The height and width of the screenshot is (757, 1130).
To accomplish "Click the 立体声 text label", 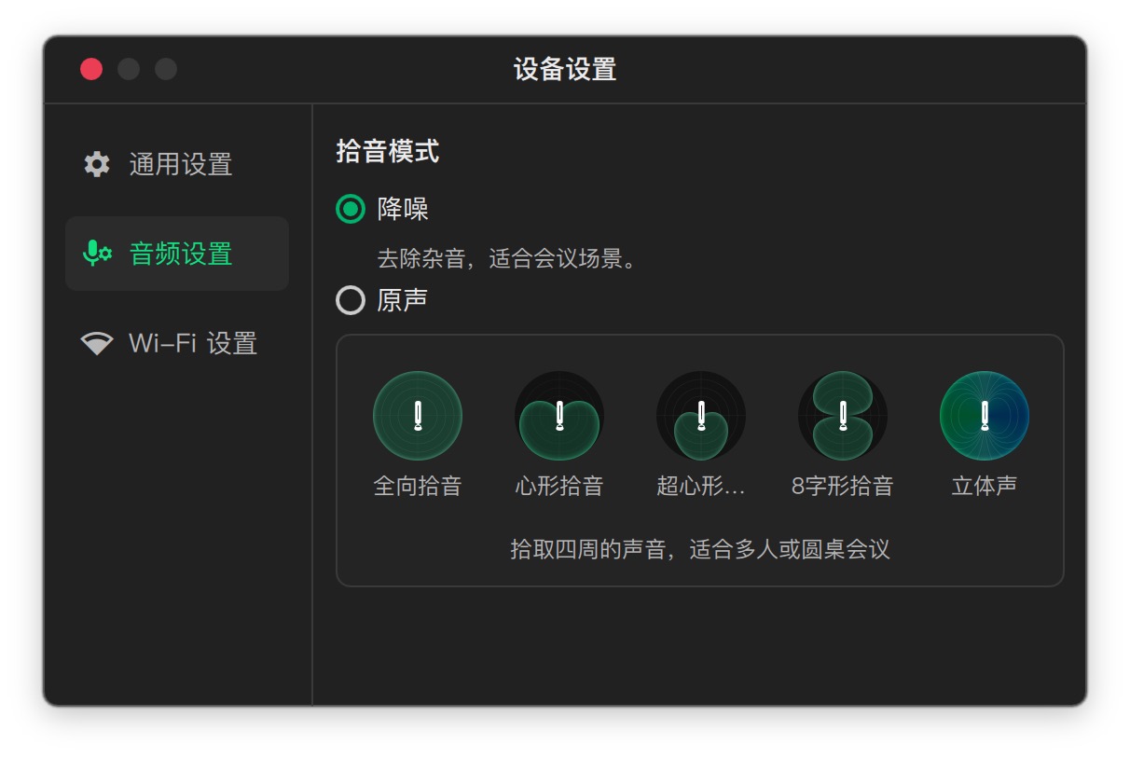I will [x=985, y=486].
